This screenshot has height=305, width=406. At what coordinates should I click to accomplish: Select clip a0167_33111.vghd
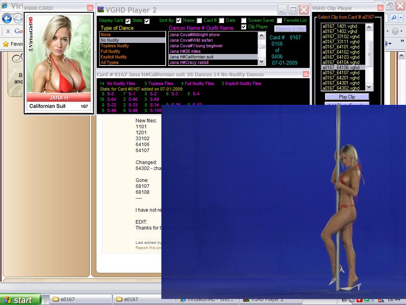(343, 42)
